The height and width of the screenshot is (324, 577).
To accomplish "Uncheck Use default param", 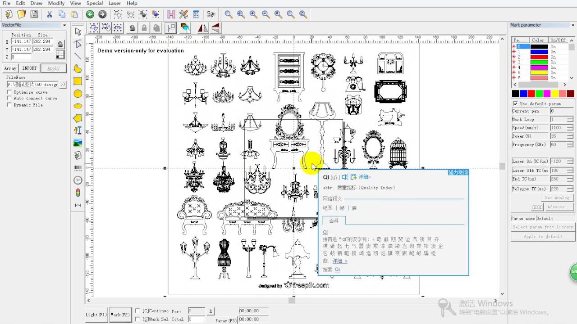I will click(x=515, y=104).
